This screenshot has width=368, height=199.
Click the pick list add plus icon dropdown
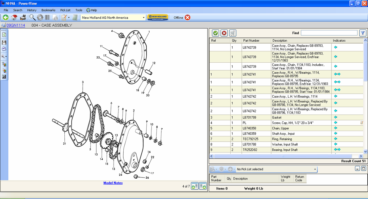[231, 169]
